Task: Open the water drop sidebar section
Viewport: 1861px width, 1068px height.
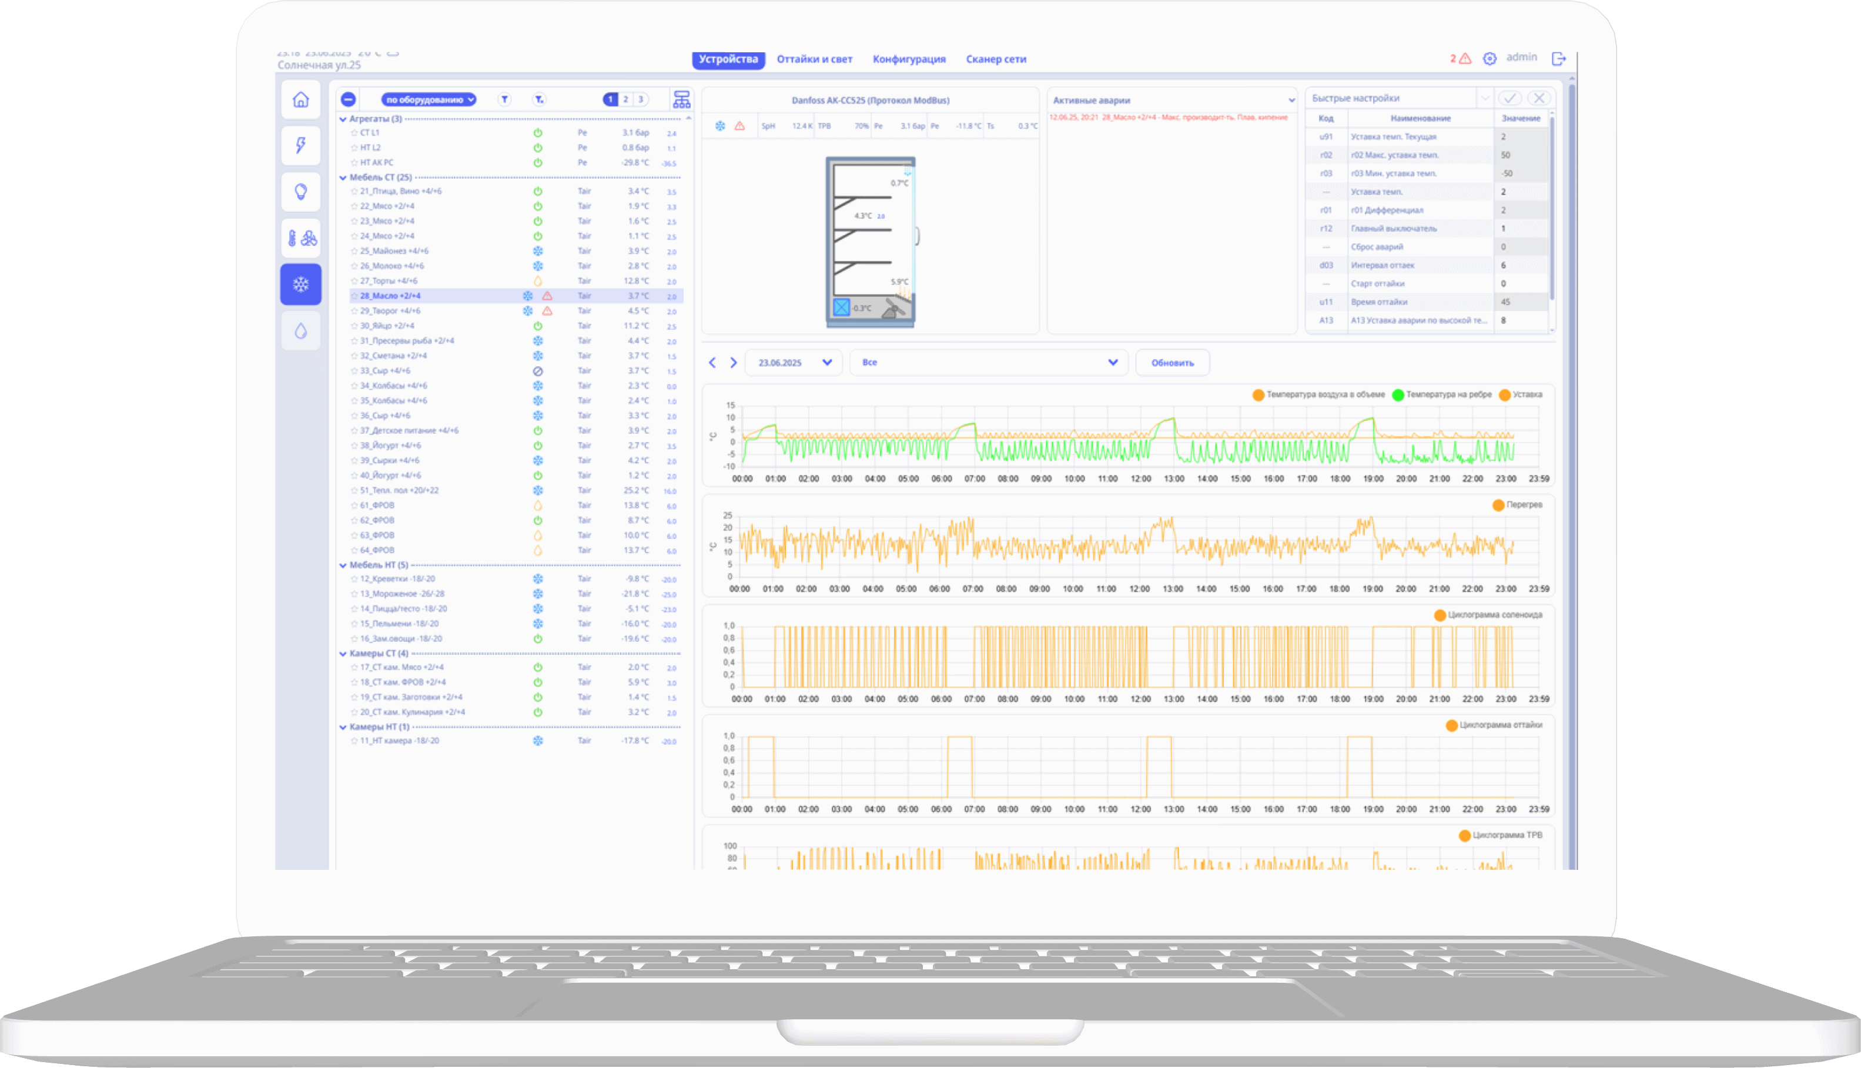Action: point(301,331)
